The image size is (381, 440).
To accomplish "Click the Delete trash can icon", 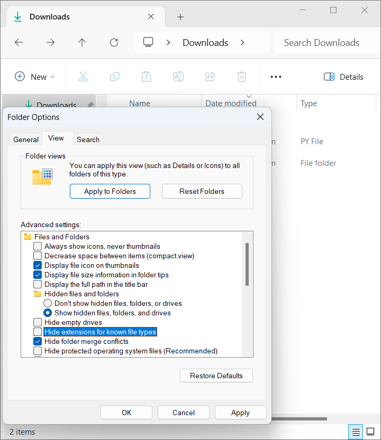I will coord(242,77).
